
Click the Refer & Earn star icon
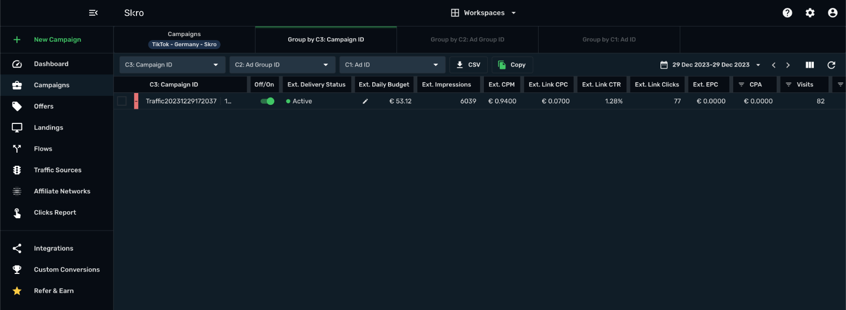(17, 291)
